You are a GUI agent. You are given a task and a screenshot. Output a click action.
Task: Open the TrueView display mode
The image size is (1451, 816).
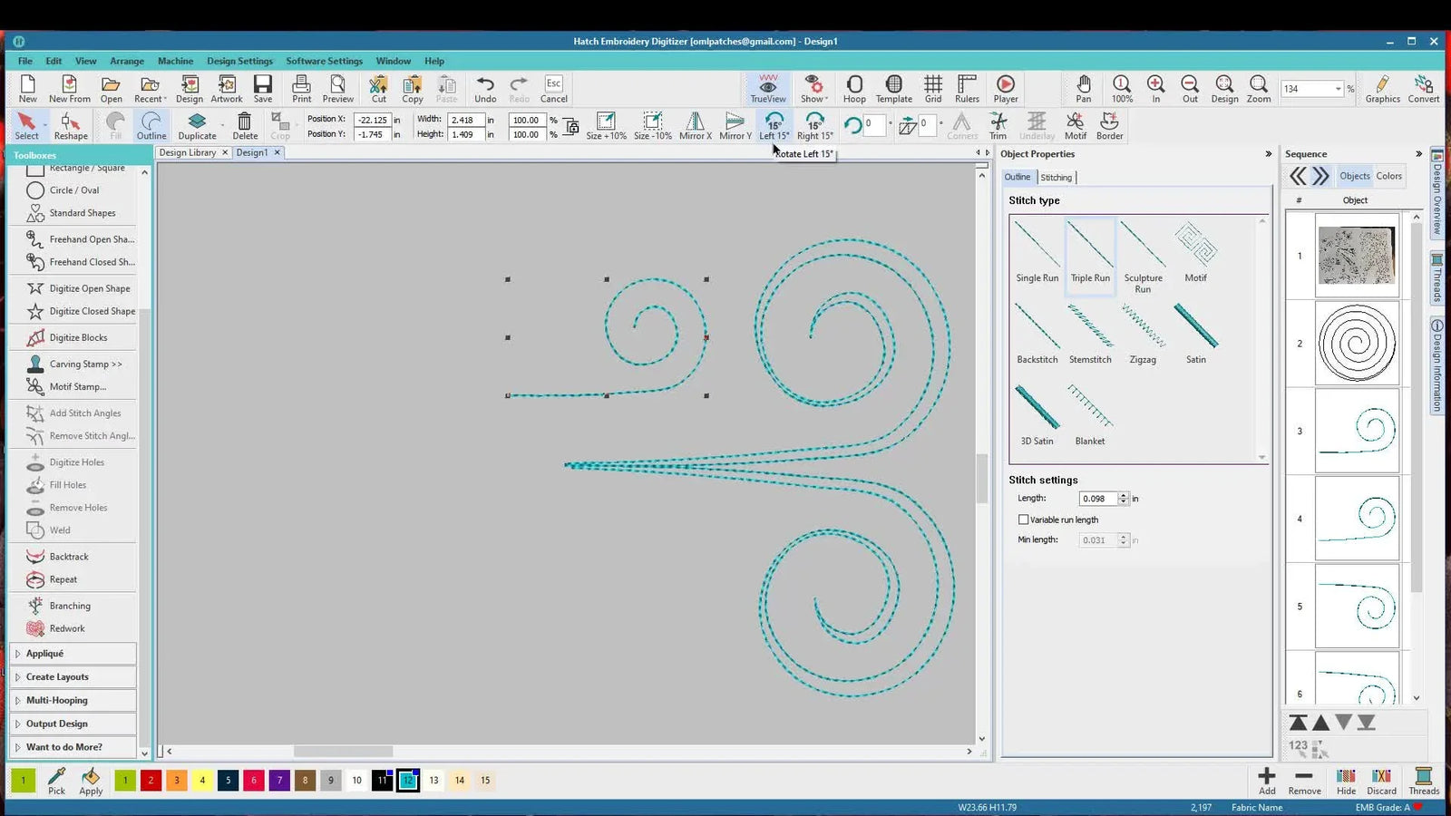pyautogui.click(x=767, y=88)
